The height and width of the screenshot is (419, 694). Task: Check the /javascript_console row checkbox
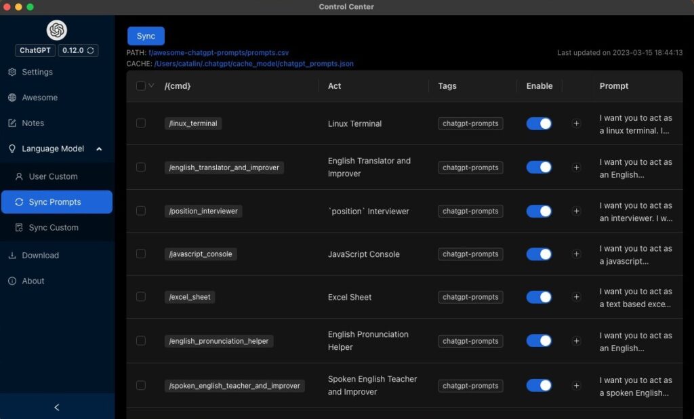click(x=141, y=254)
